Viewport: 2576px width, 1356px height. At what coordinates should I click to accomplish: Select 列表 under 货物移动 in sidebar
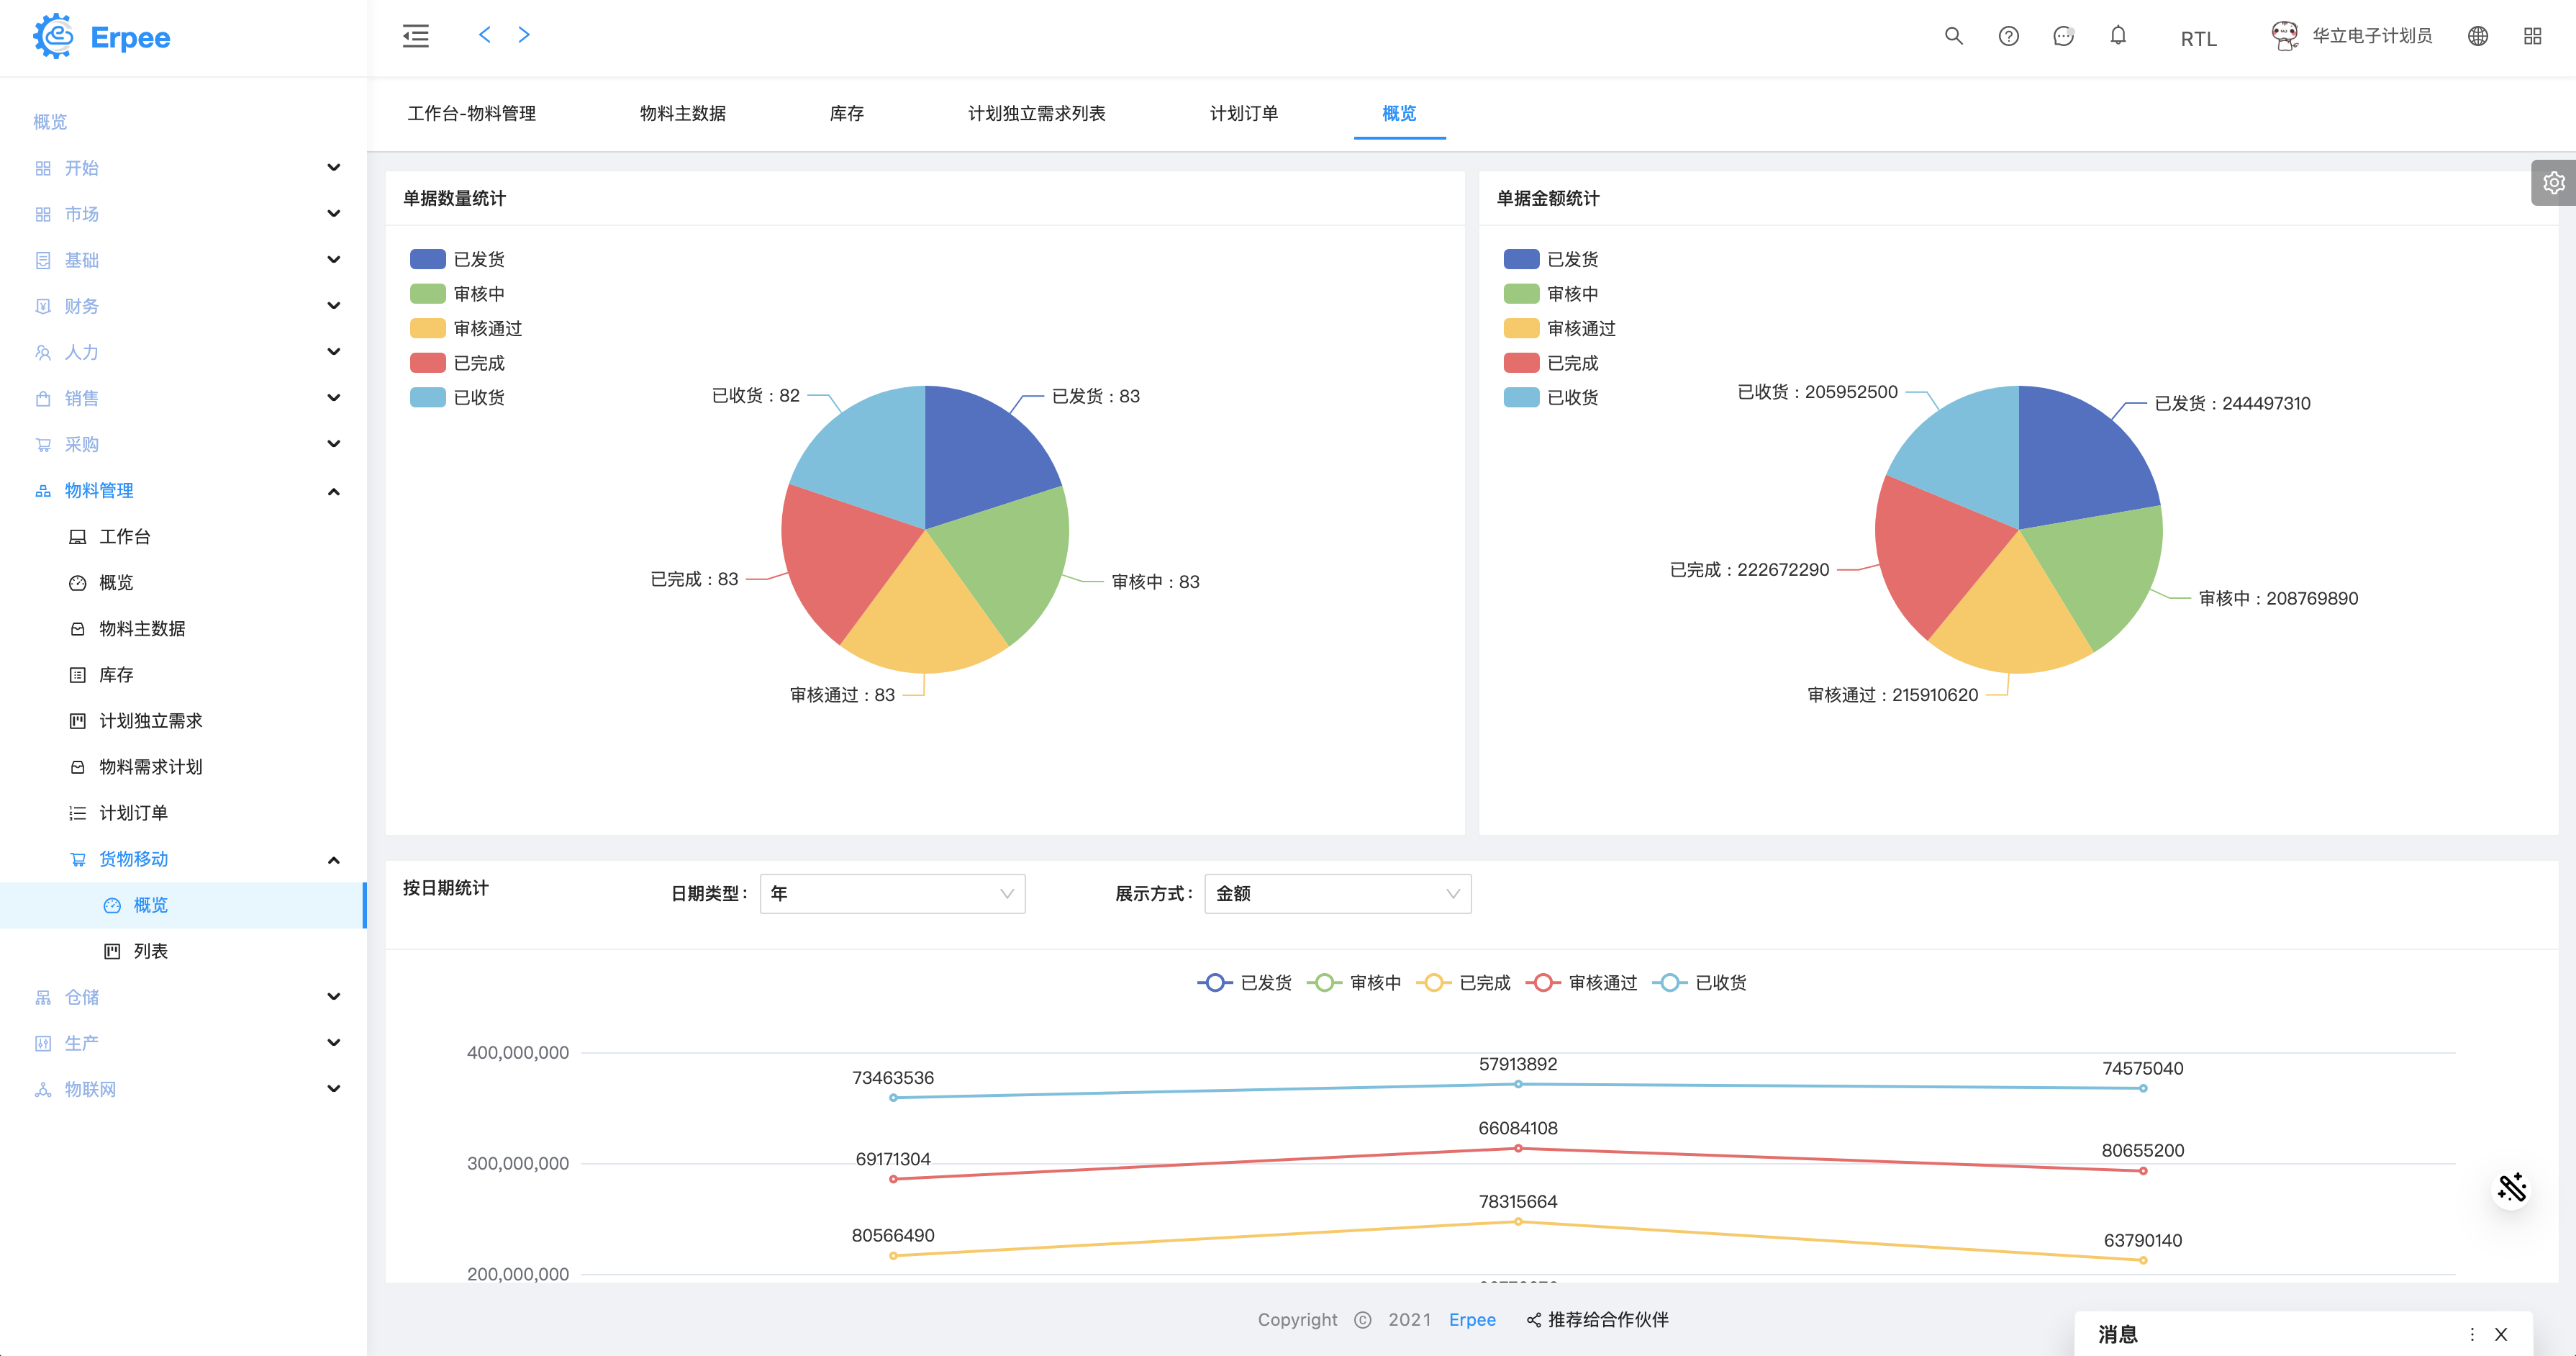(x=150, y=952)
